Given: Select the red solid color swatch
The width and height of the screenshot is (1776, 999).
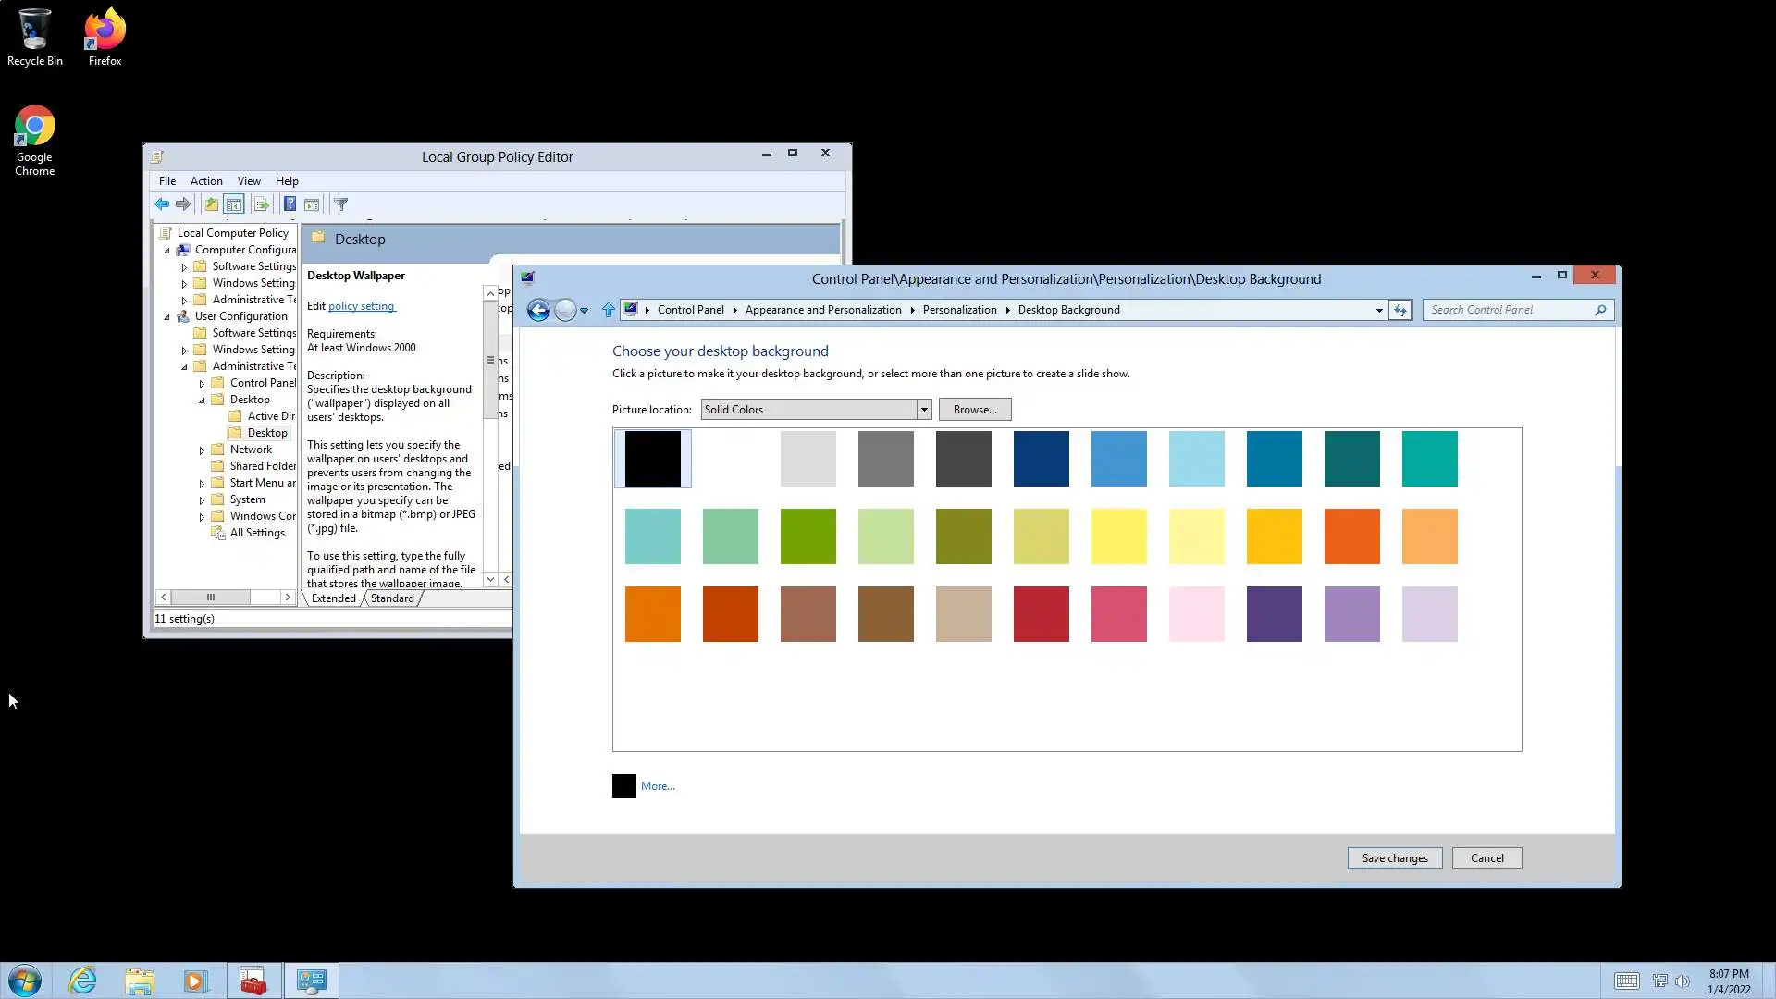Looking at the screenshot, I should 1041,614.
